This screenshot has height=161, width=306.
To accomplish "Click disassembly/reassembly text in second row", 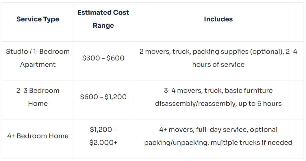I will (196, 104).
